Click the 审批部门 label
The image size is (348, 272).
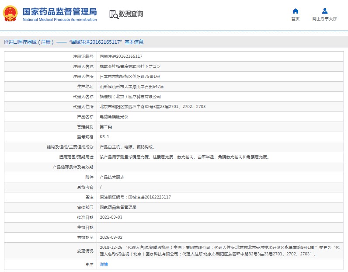pos(85,207)
